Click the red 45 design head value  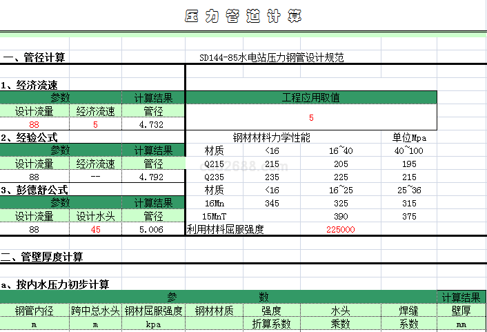(x=96, y=229)
